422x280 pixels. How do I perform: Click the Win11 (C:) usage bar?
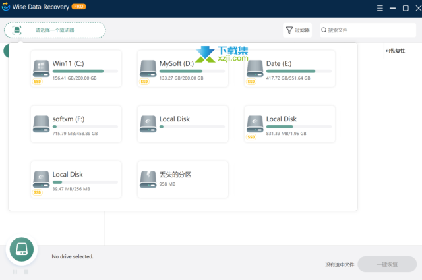tap(85, 71)
